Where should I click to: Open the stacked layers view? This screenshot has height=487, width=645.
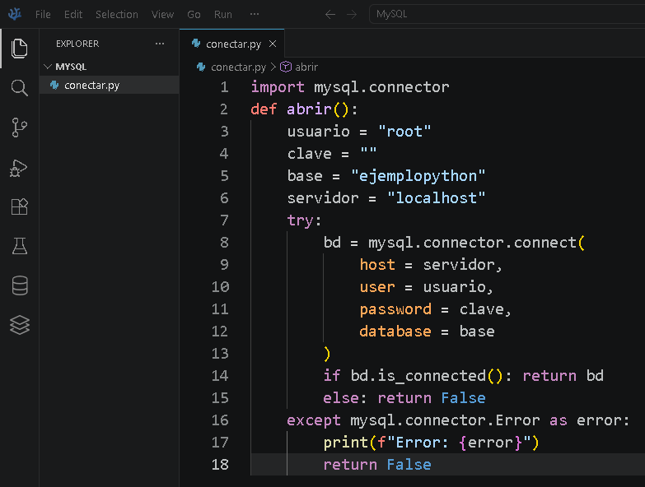coord(19,325)
